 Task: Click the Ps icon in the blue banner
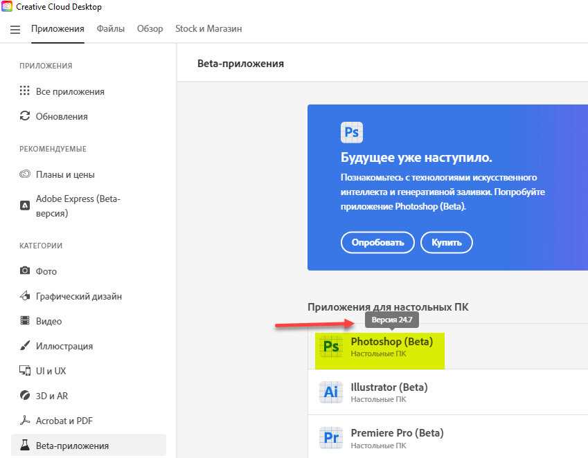pyautogui.click(x=352, y=132)
